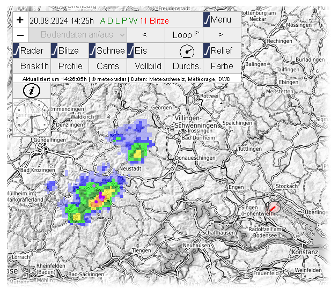Click the Donaueschingen map label

(195, 158)
